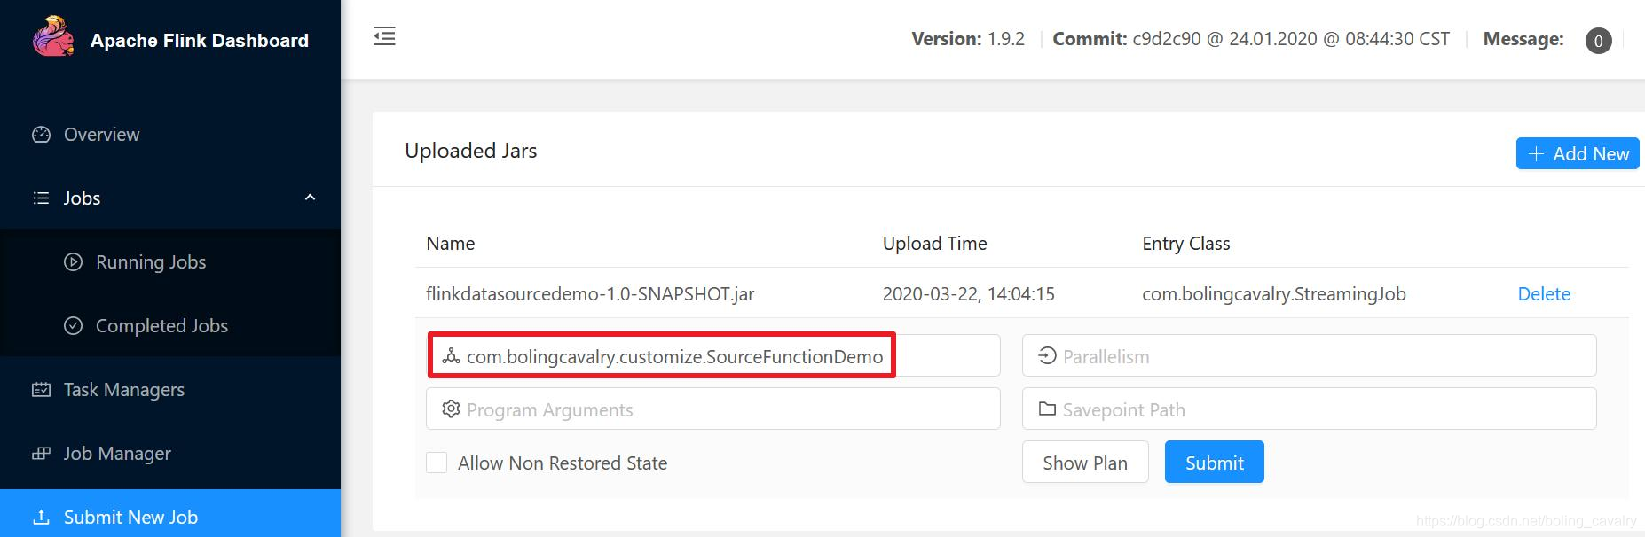Enable Allow Non Restored State checkbox

tap(437, 463)
